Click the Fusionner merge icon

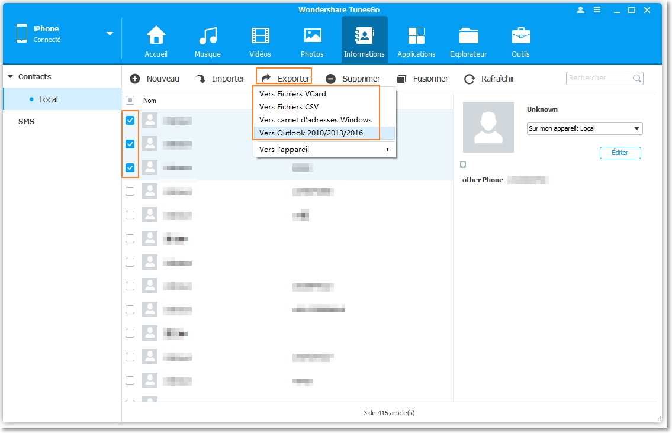[x=401, y=79]
